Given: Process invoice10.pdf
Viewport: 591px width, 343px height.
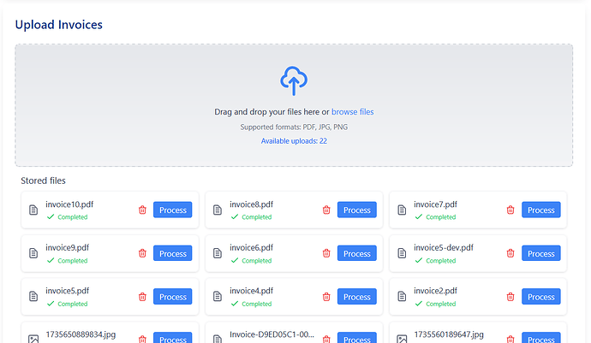Looking at the screenshot, I should pyautogui.click(x=173, y=210).
